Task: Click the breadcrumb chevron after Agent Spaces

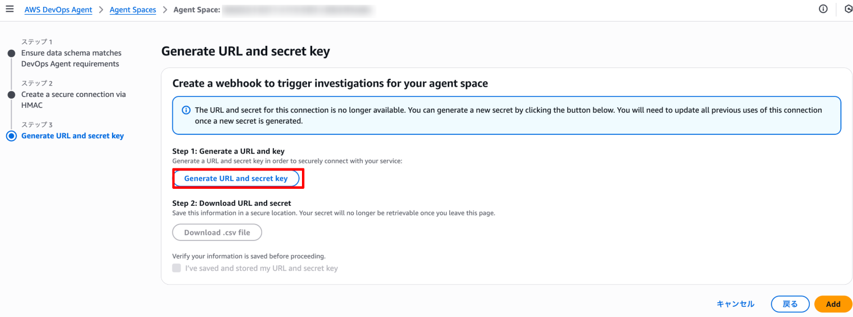Action: coord(164,10)
